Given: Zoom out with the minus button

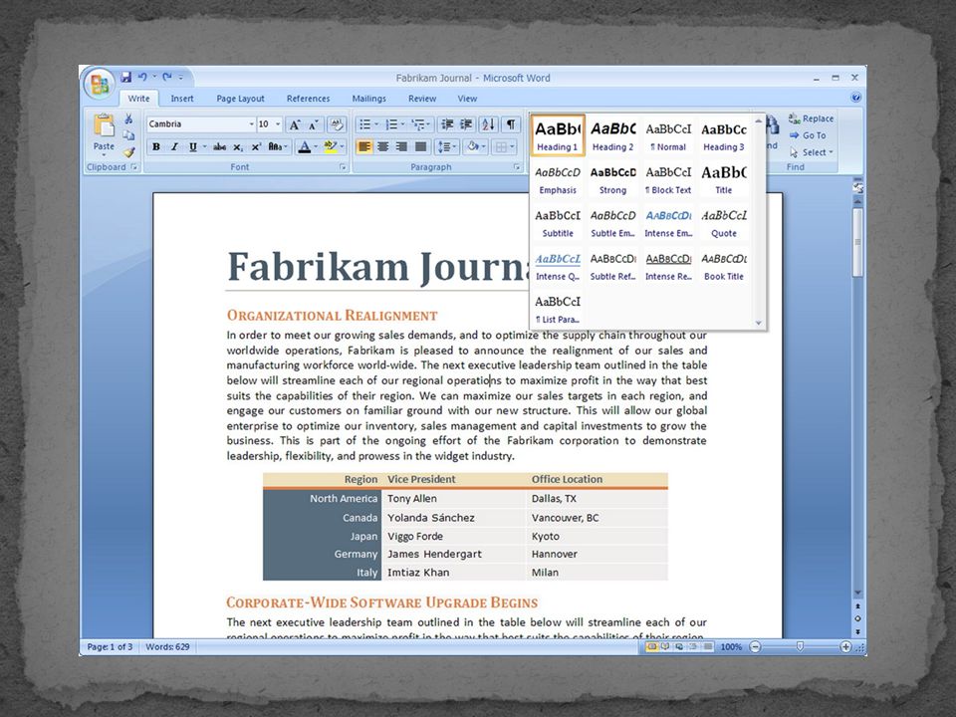Looking at the screenshot, I should coord(755,647).
